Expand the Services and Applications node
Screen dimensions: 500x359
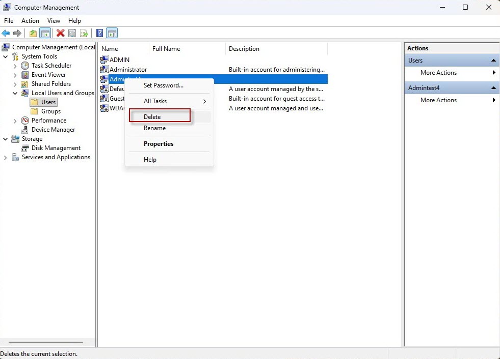[6, 158]
